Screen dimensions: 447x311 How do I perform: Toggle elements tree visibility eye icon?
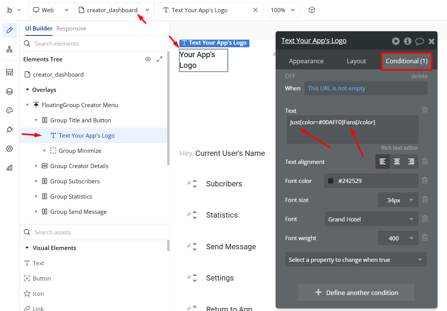click(x=148, y=59)
